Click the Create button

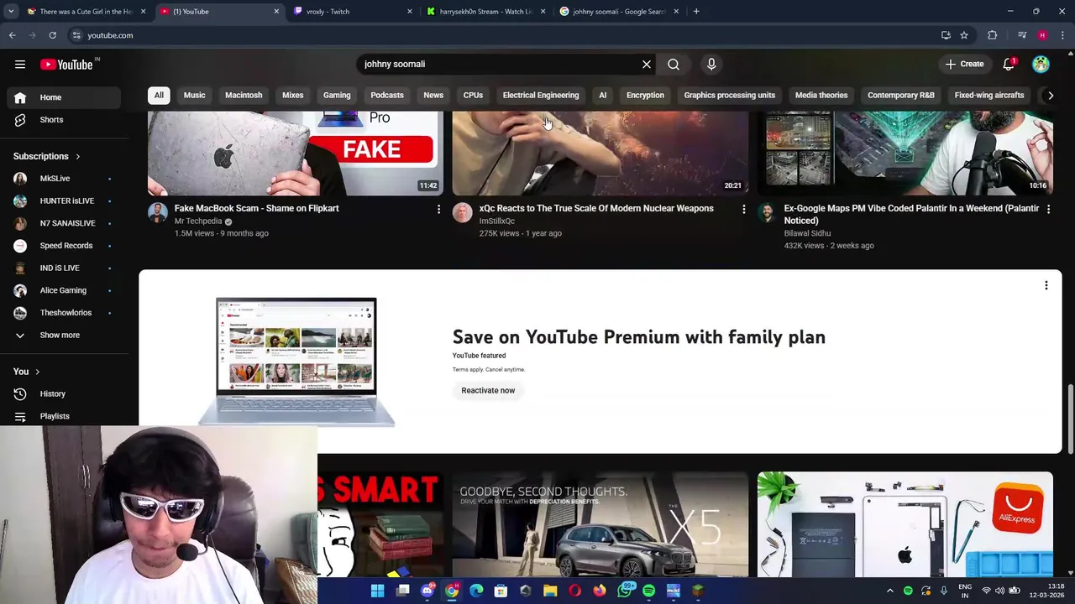pos(964,64)
